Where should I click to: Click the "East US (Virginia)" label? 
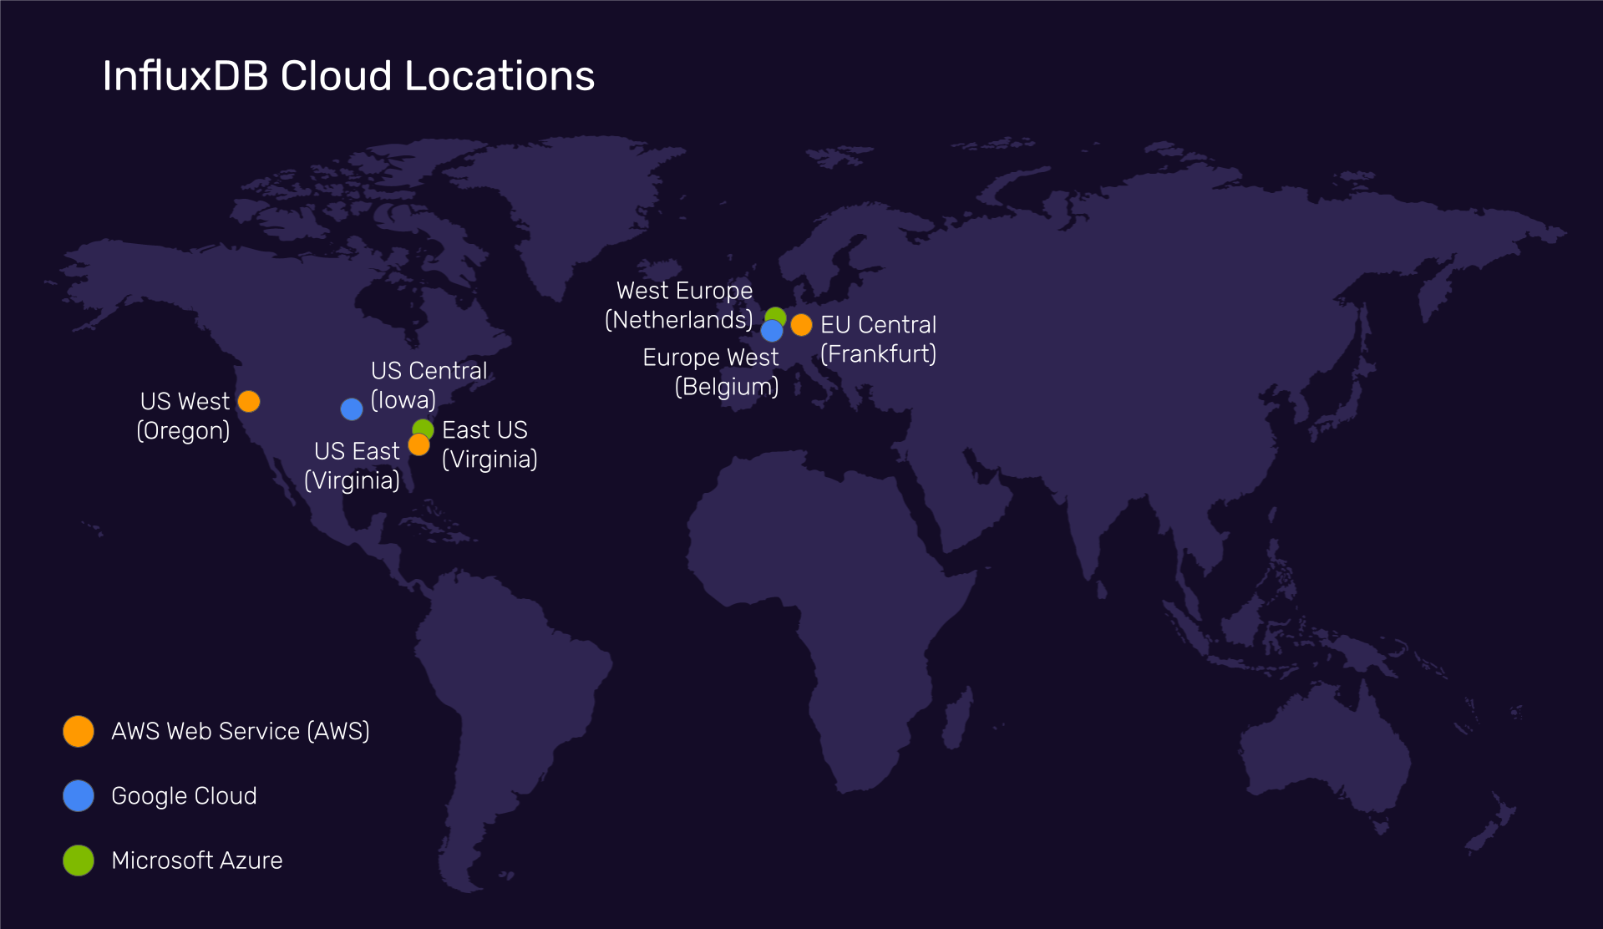click(x=490, y=444)
